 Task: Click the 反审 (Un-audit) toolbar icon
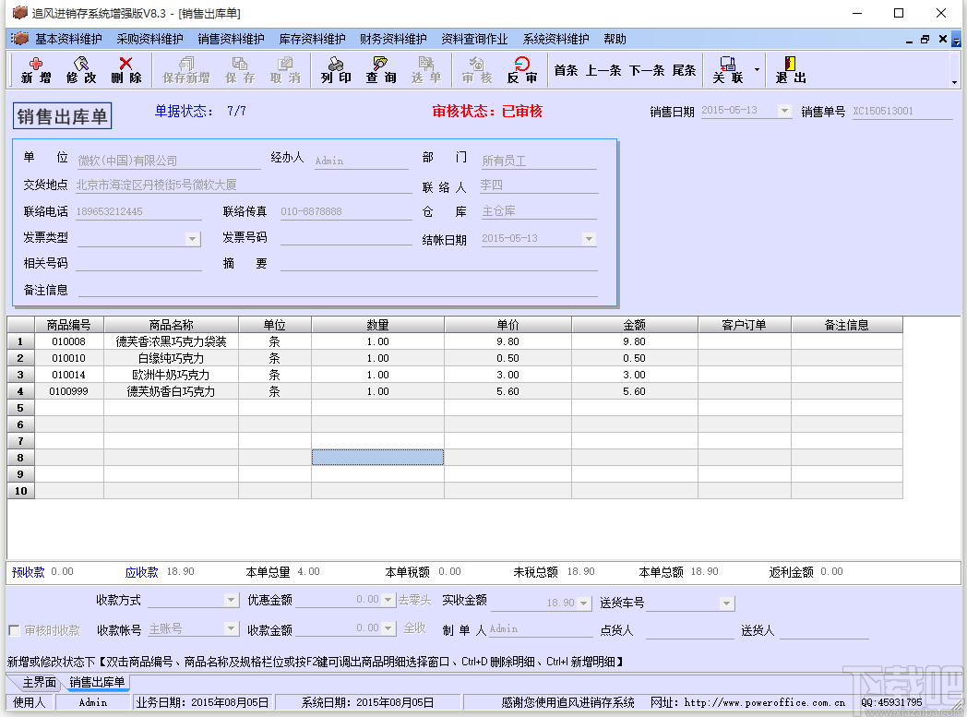click(x=521, y=69)
